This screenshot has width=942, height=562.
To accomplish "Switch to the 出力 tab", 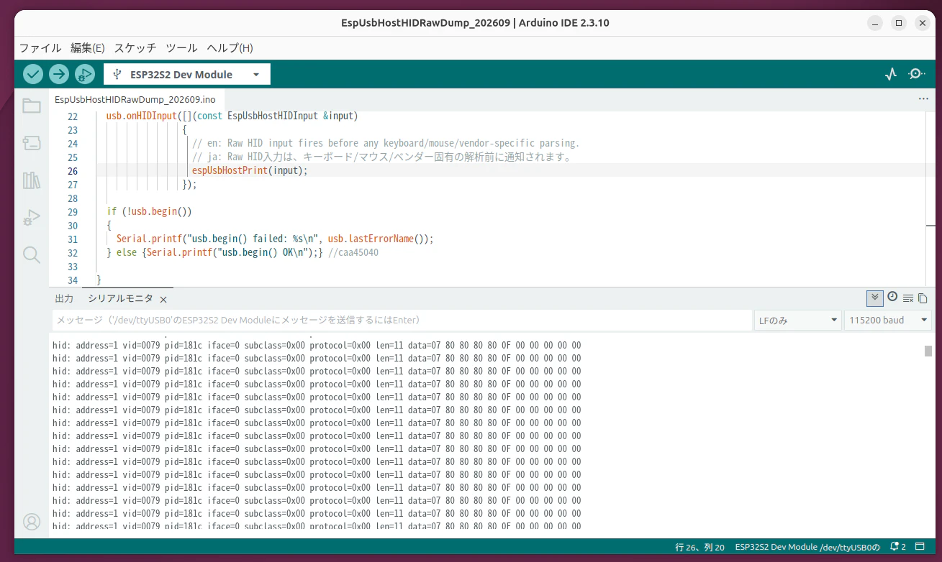I will point(64,298).
